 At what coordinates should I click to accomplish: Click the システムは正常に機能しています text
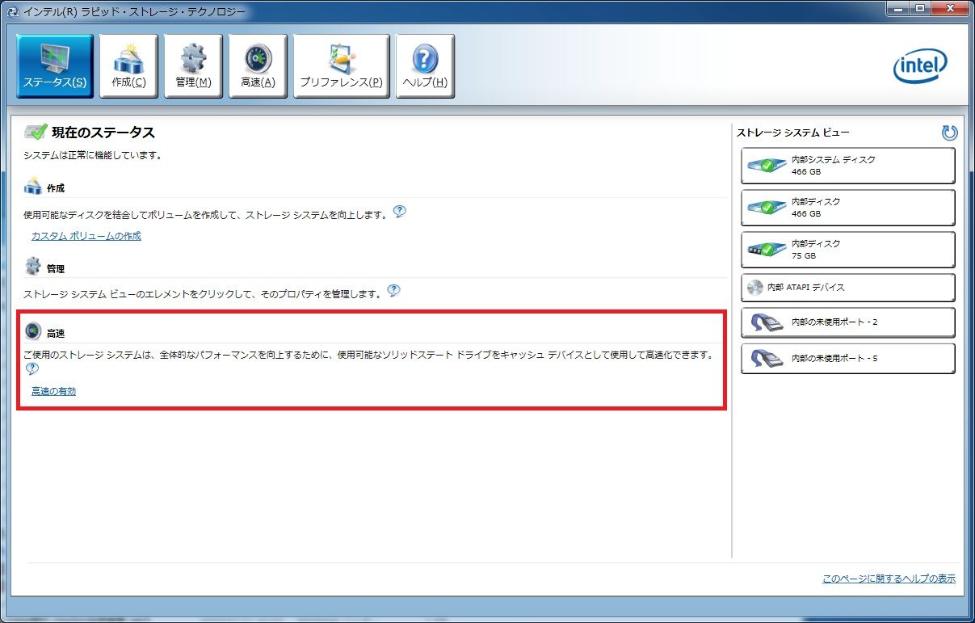coord(92,155)
